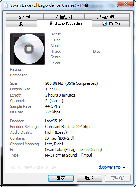Image resolution: width=136 pixels, height=187 pixels.
Task: Go to next file with single-right arrow
Action: tap(47, 168)
